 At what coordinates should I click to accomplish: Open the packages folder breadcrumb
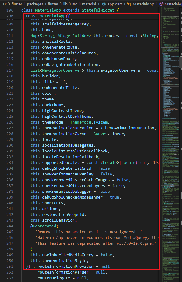pos(35,4)
